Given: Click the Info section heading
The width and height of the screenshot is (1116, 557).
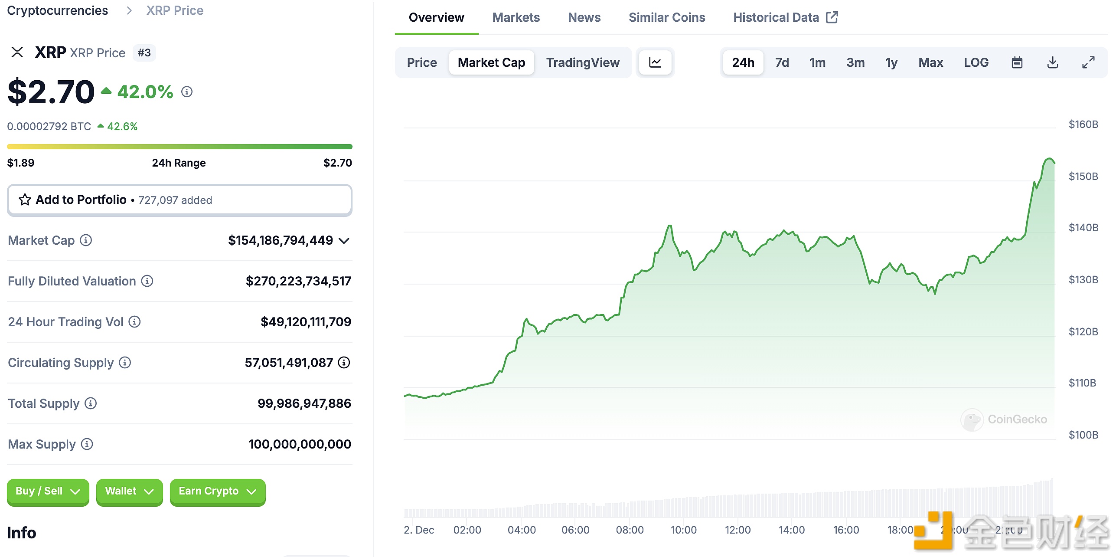Looking at the screenshot, I should coord(22,533).
